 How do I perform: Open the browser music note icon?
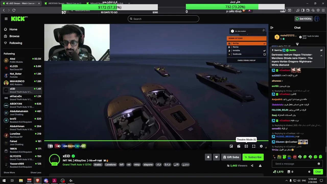298,10
